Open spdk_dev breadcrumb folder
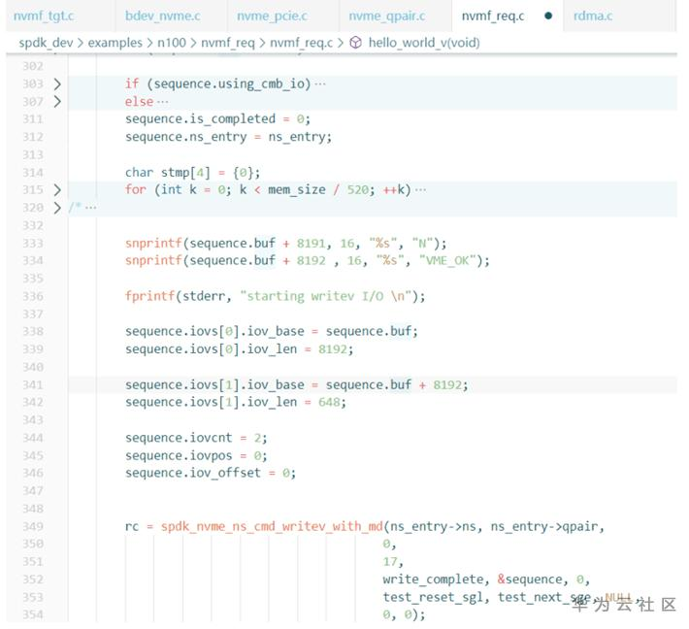 [x=46, y=43]
